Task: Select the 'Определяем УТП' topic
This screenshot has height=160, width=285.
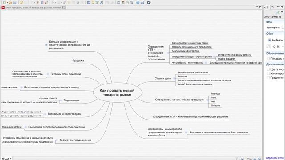Action: click(156, 53)
